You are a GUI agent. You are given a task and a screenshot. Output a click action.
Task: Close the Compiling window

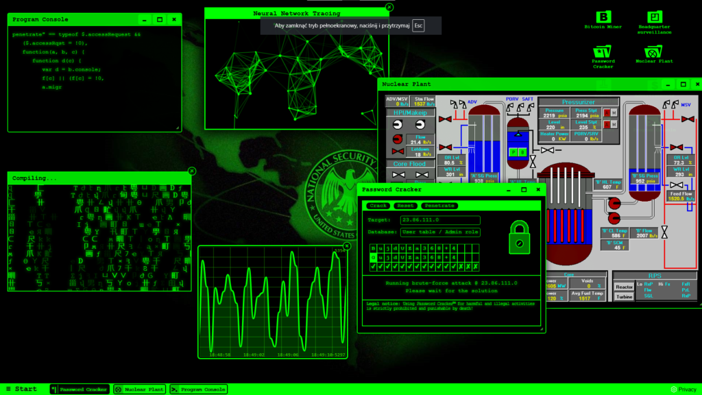pyautogui.click(x=192, y=171)
